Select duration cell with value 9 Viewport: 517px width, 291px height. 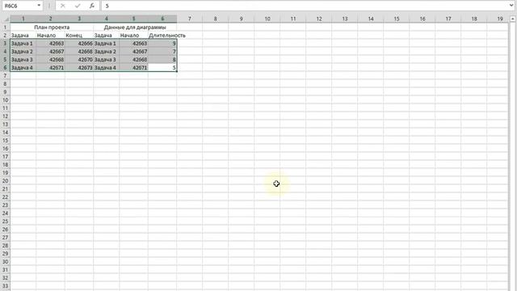tap(162, 43)
